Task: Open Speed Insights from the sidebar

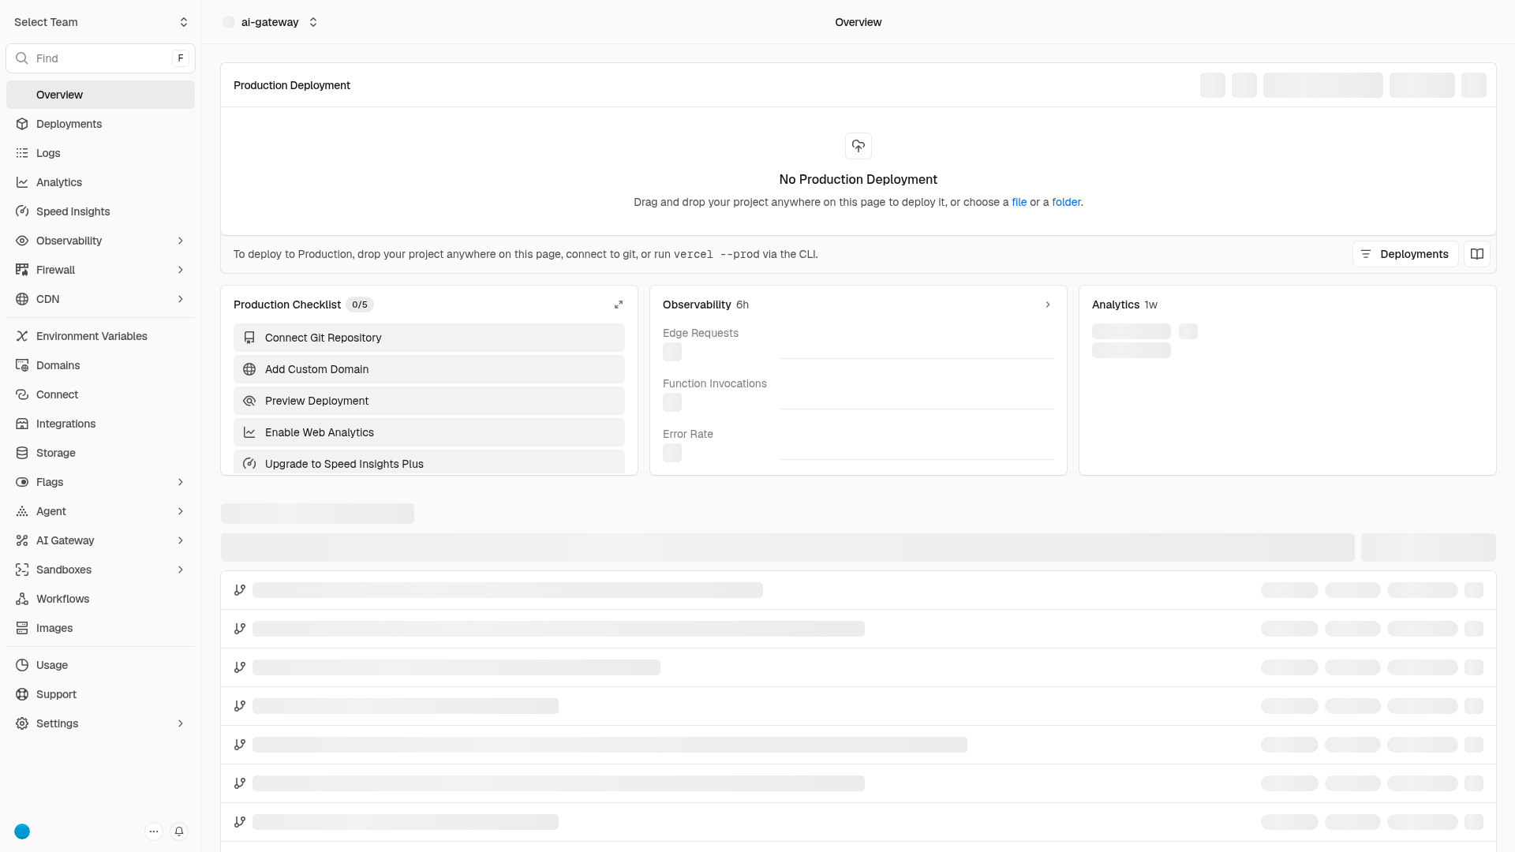Action: [x=101, y=211]
